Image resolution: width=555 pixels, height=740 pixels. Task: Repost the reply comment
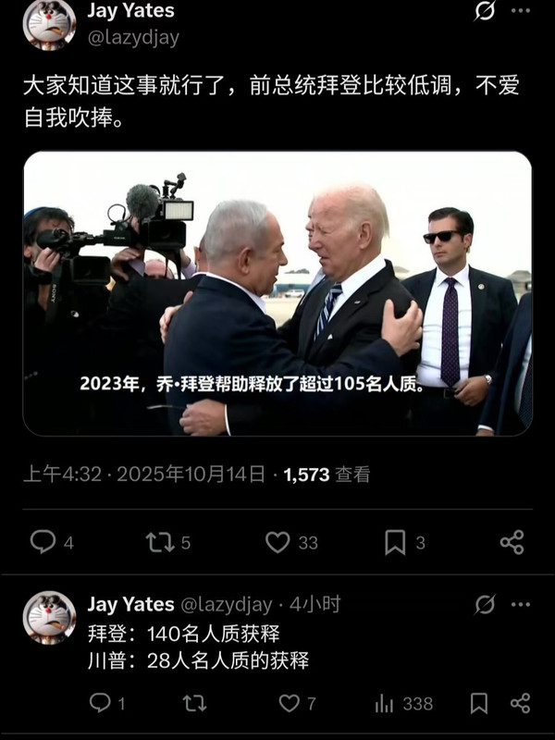[x=194, y=703]
